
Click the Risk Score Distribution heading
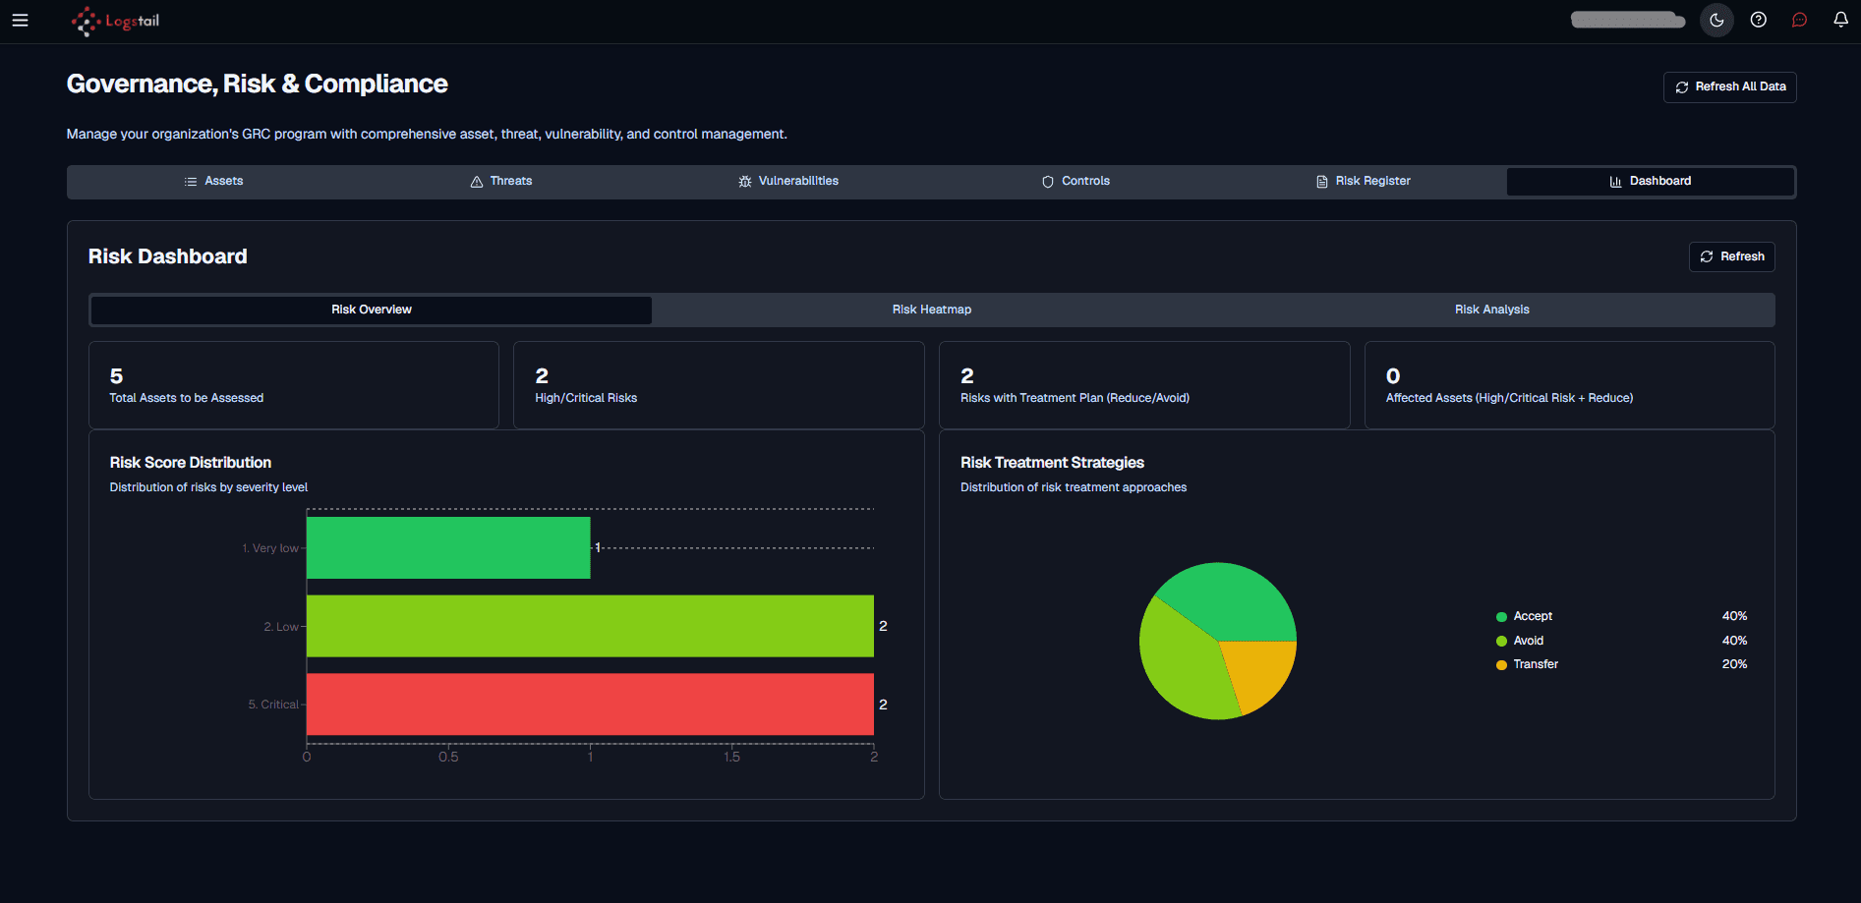click(191, 463)
